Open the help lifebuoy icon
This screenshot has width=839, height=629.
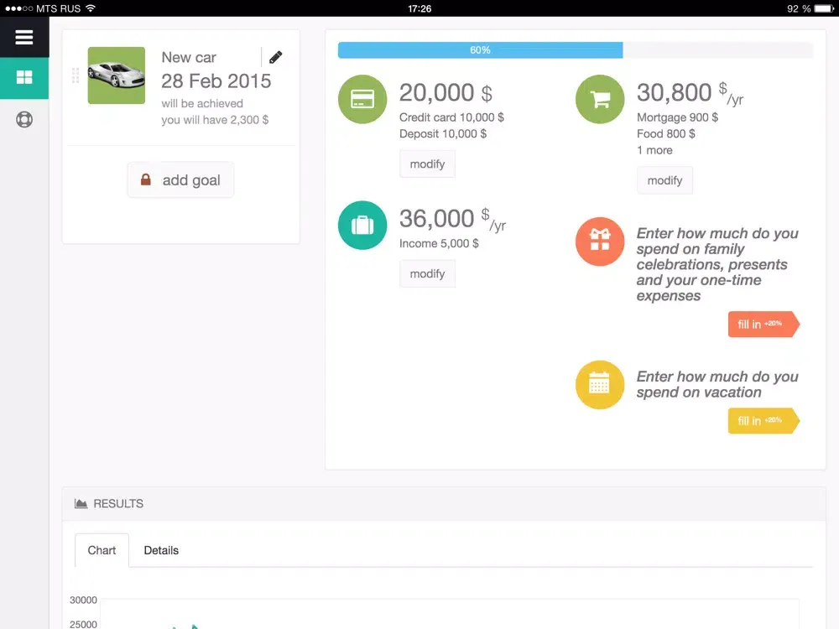(x=24, y=119)
